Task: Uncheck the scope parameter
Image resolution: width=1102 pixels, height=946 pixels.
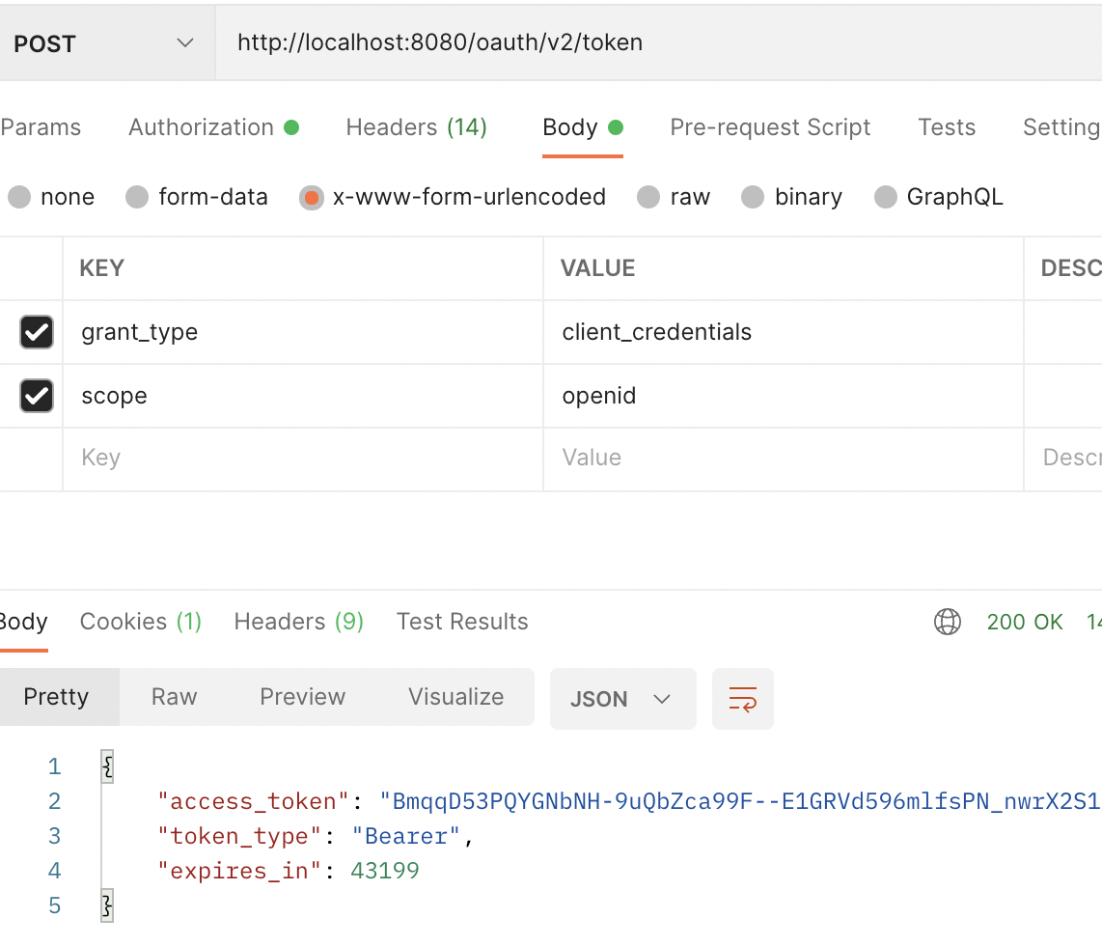Action: tap(36, 396)
